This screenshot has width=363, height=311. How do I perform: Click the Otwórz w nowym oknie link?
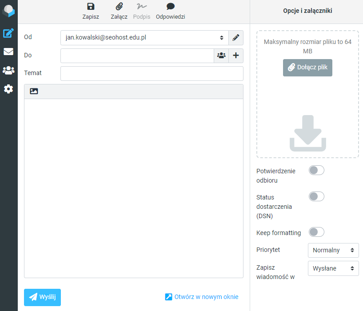tap(202, 297)
